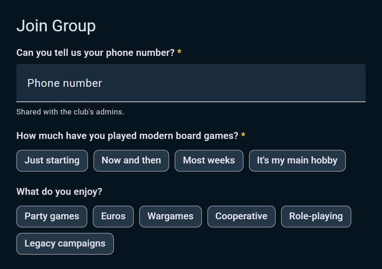Click the Shared with club's admins hint

pos(70,112)
